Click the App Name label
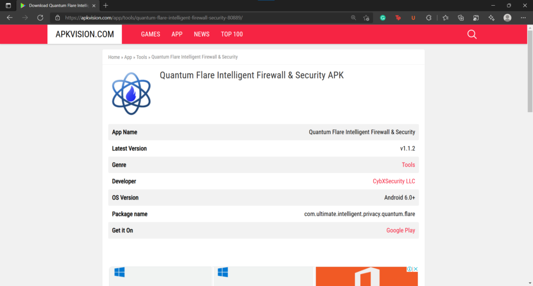This screenshot has height=286, width=533. [x=124, y=132]
